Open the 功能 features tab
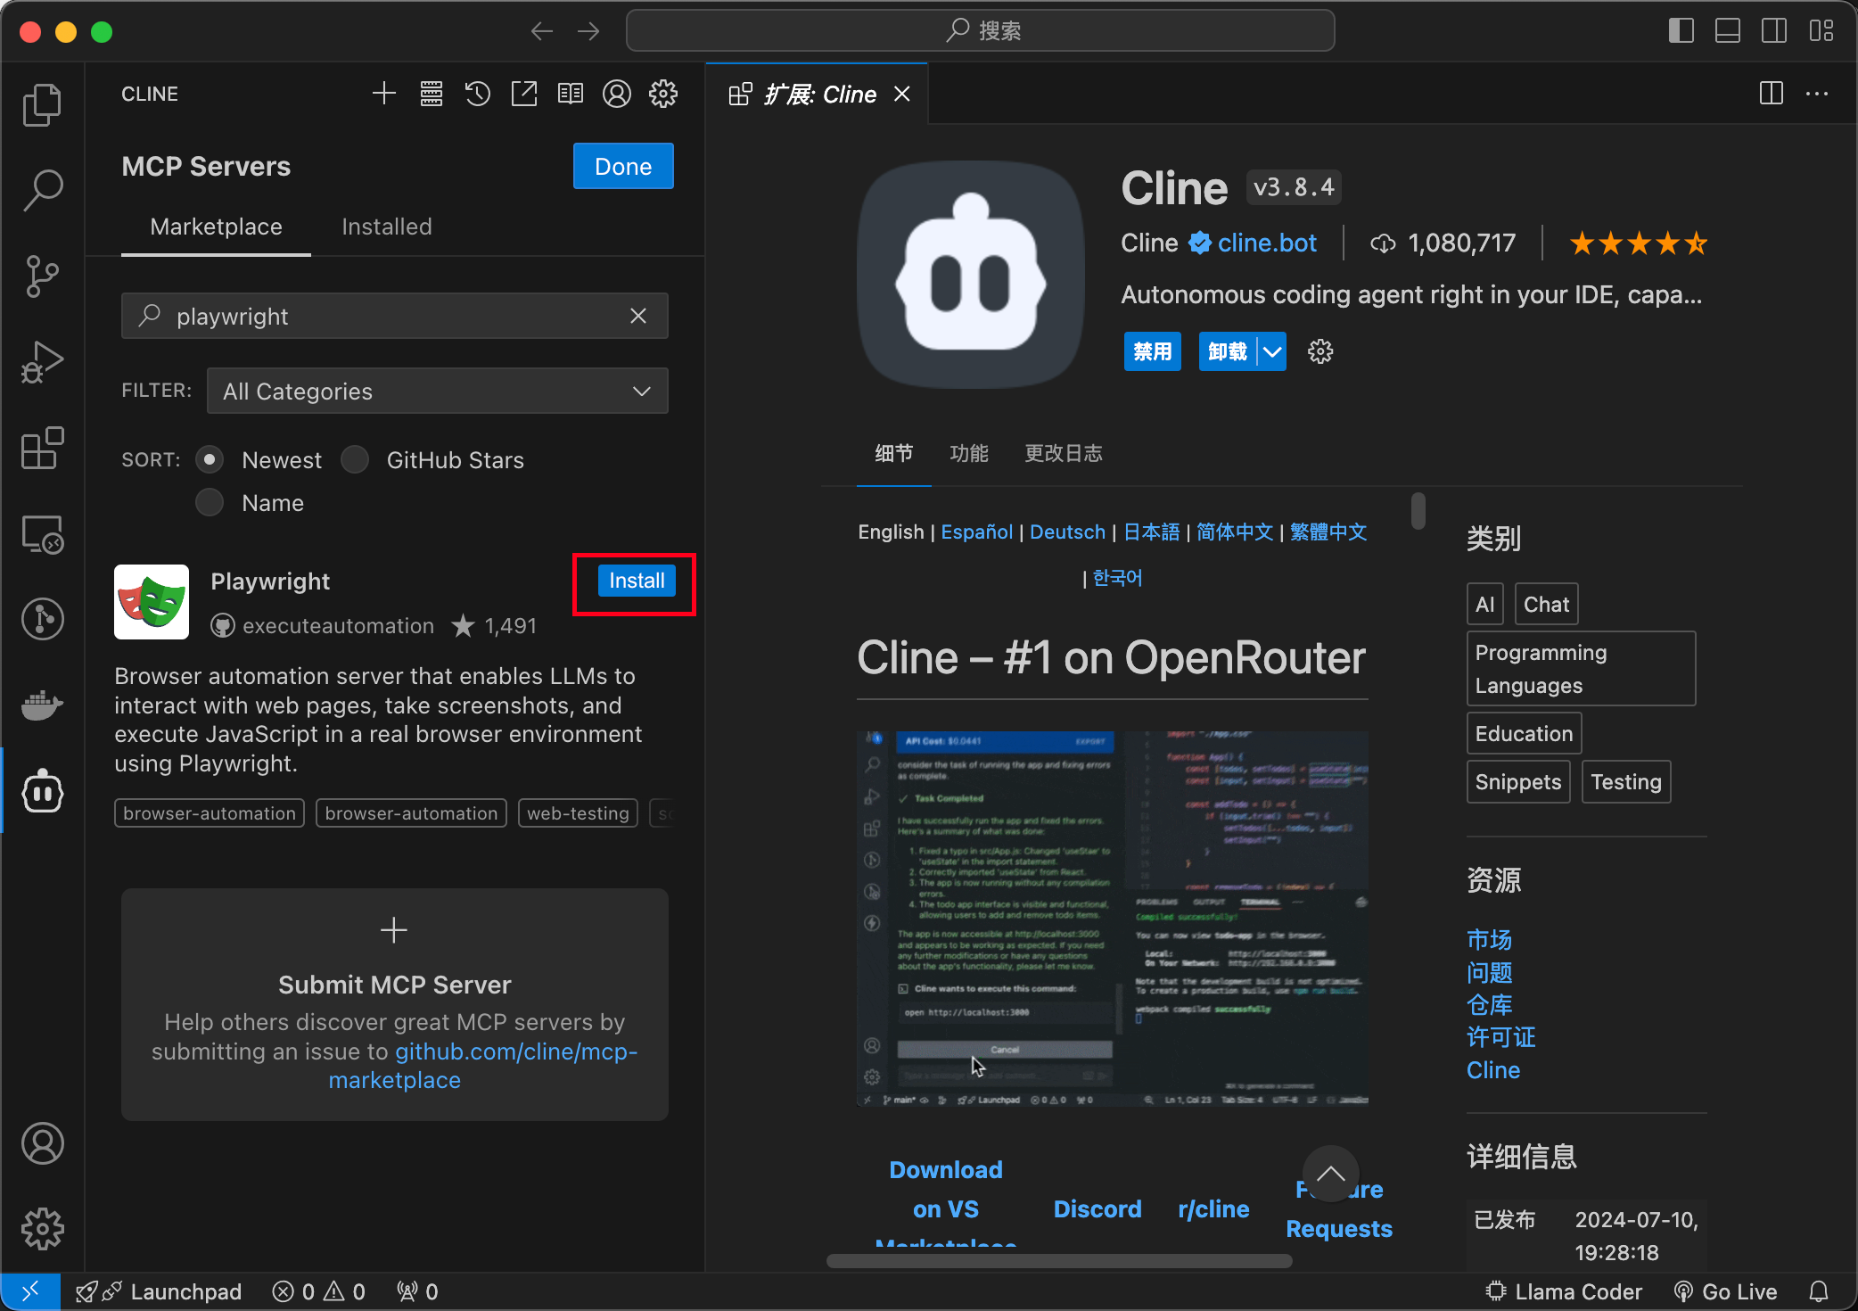 969,453
